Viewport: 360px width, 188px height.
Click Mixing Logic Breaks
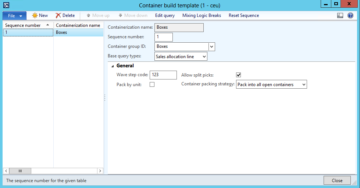202,15
